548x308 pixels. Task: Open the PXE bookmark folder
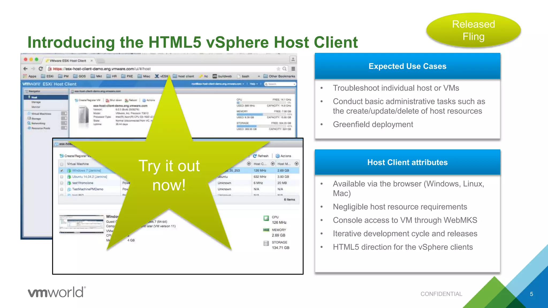[x=127, y=76]
